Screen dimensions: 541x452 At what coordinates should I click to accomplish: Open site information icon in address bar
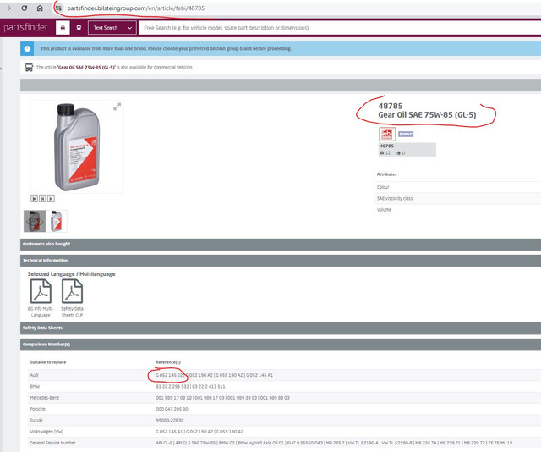click(58, 8)
